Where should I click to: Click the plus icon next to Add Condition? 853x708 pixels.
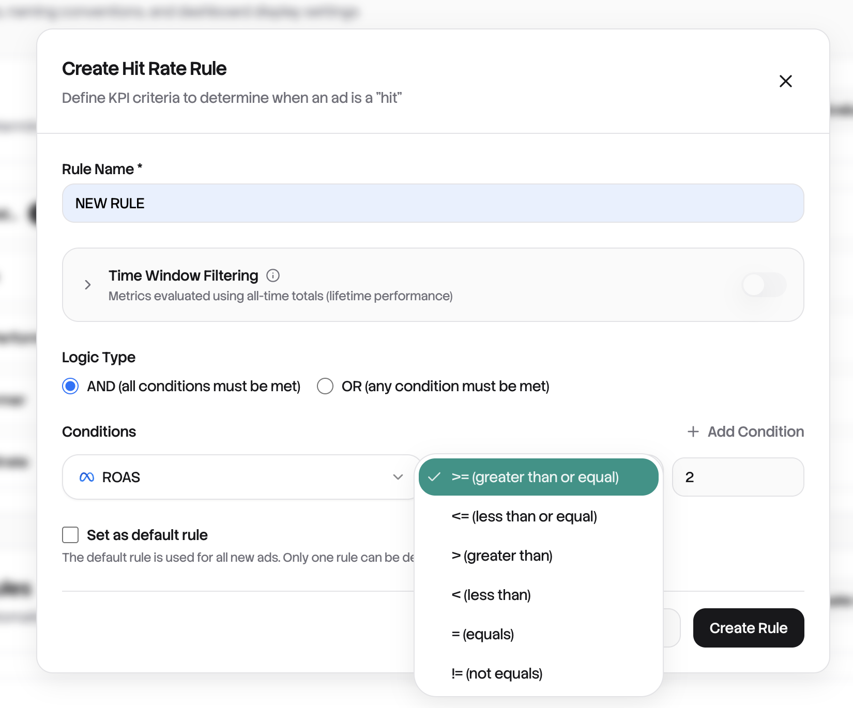coord(693,431)
